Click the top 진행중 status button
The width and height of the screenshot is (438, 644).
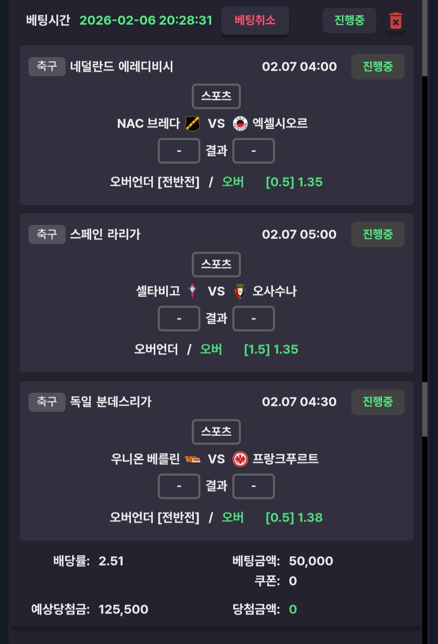[349, 20]
